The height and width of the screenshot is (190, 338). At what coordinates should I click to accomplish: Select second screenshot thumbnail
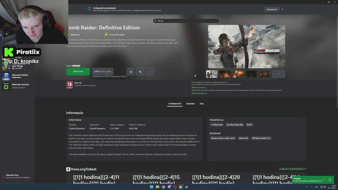[x=225, y=74]
